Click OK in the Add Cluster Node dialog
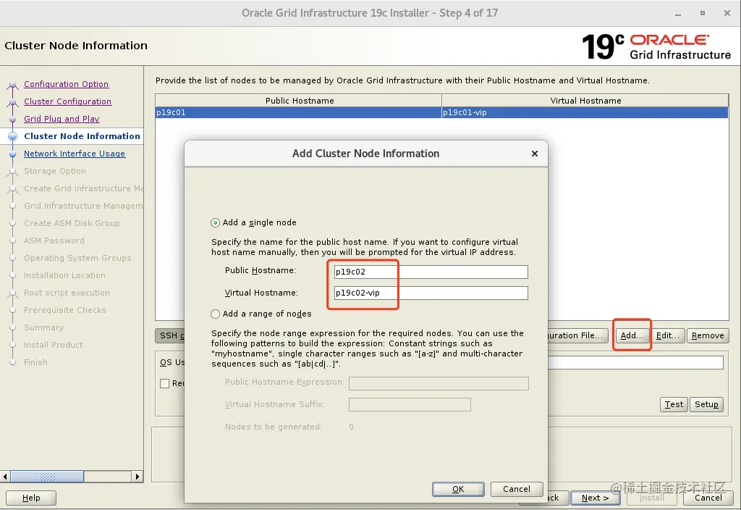This screenshot has height=510, width=741. 458,489
